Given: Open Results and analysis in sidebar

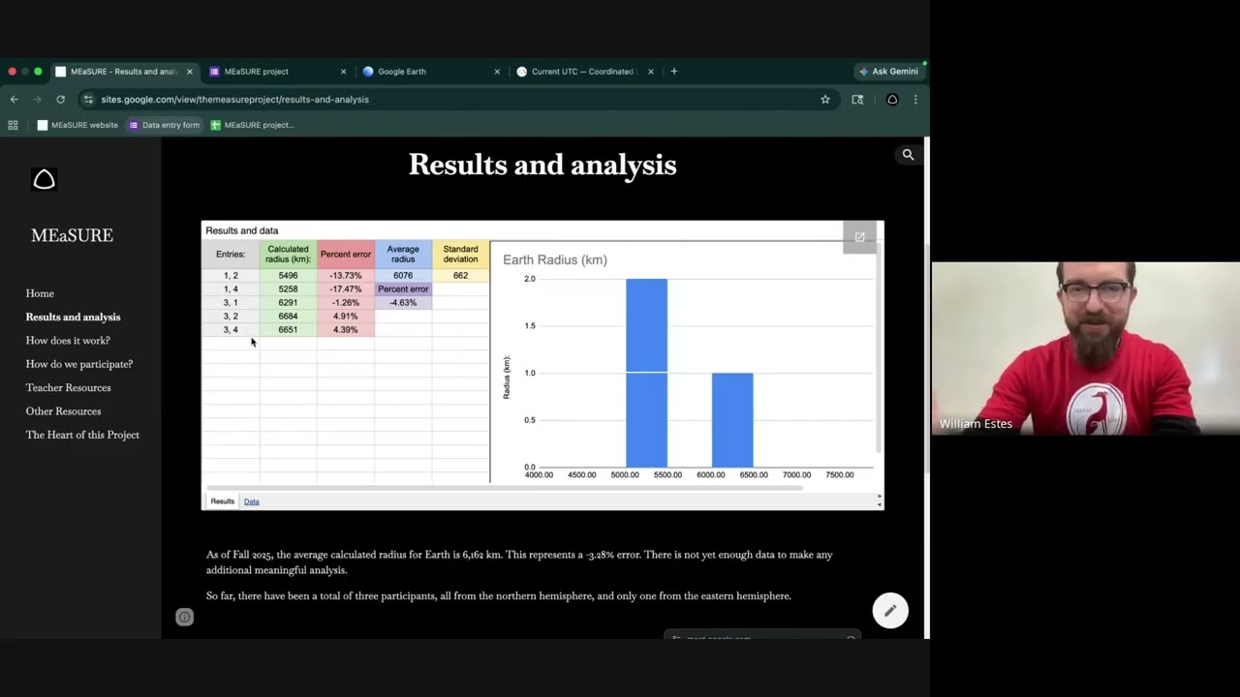Looking at the screenshot, I should pos(73,317).
